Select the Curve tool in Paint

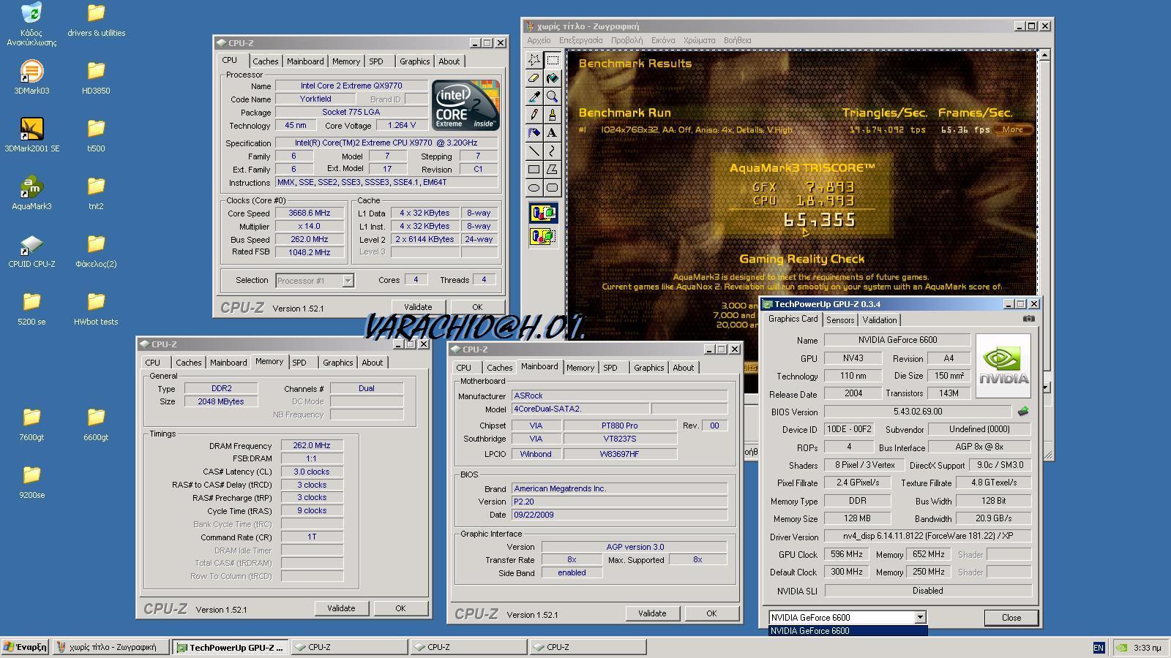point(552,151)
